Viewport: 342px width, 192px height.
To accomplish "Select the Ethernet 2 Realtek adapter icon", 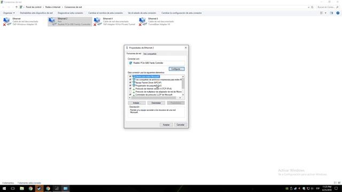I will pos(52,21).
